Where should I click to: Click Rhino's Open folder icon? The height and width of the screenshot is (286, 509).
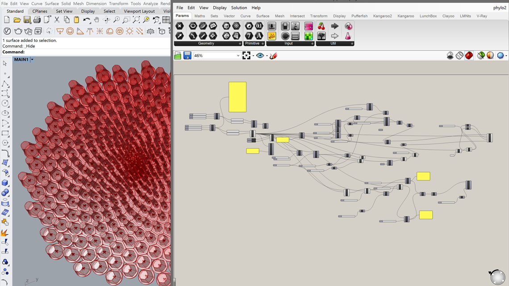point(17,20)
